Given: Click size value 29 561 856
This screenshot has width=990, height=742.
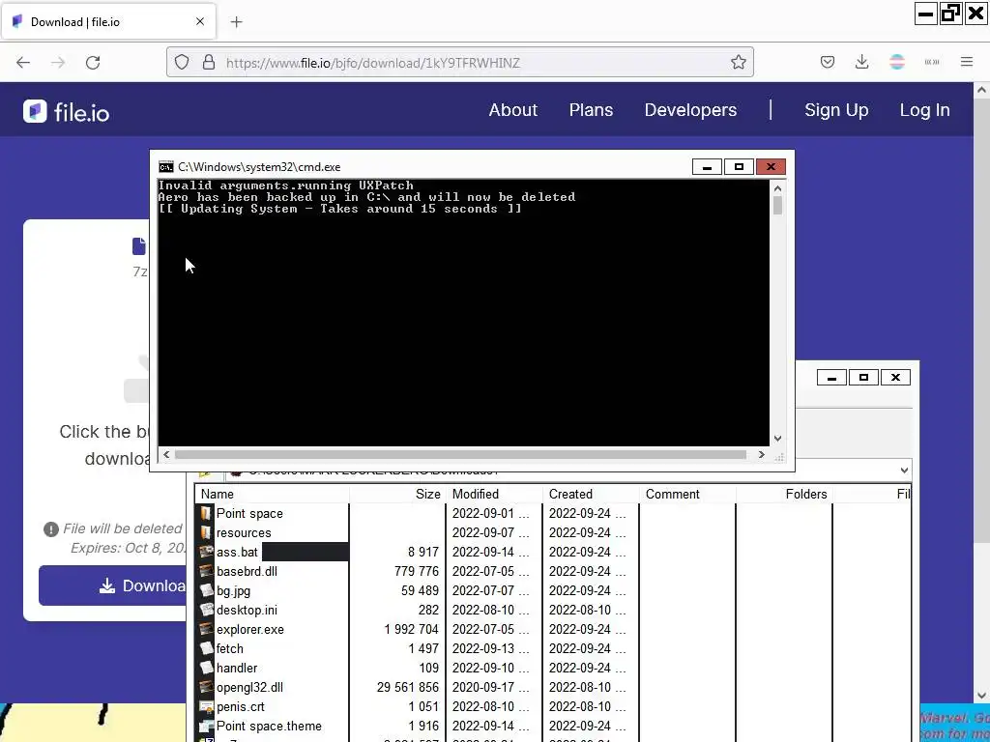Looking at the screenshot, I should [x=408, y=688].
